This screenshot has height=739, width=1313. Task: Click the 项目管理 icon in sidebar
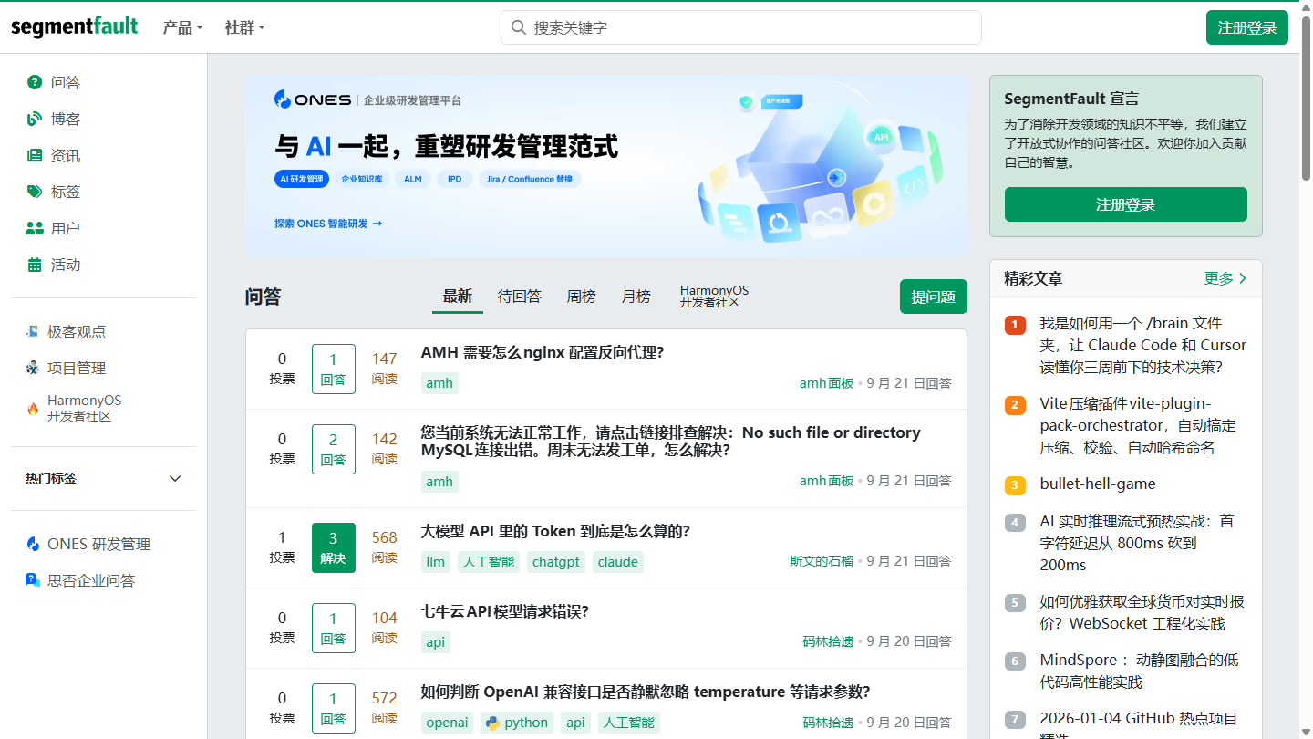click(33, 368)
